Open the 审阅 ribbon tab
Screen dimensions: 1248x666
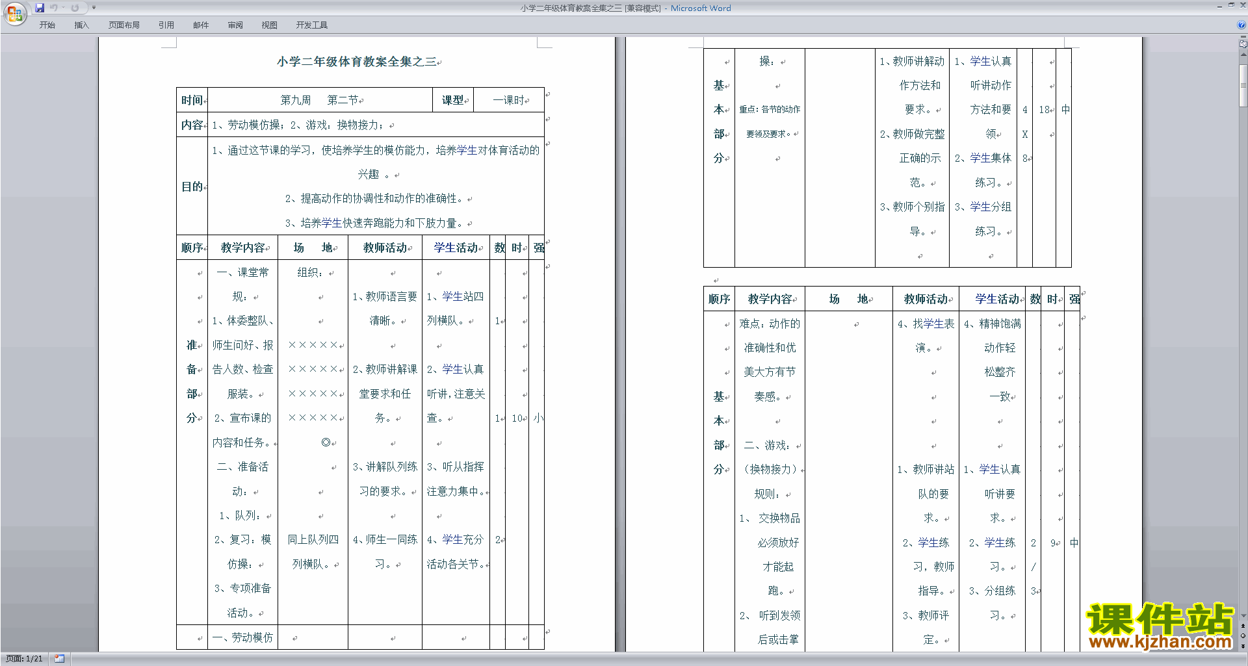[235, 25]
